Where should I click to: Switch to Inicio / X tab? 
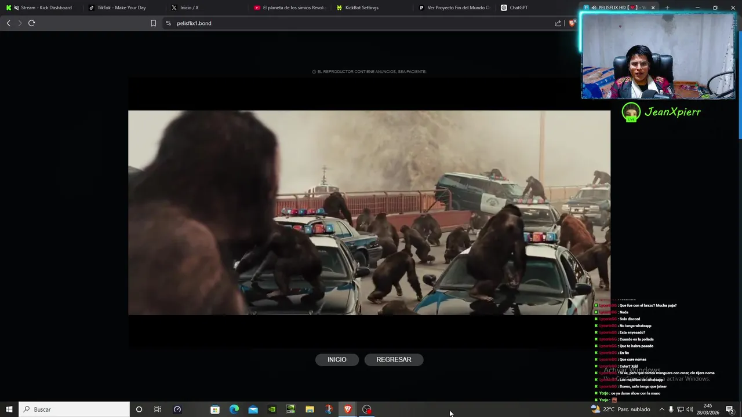pos(208,8)
